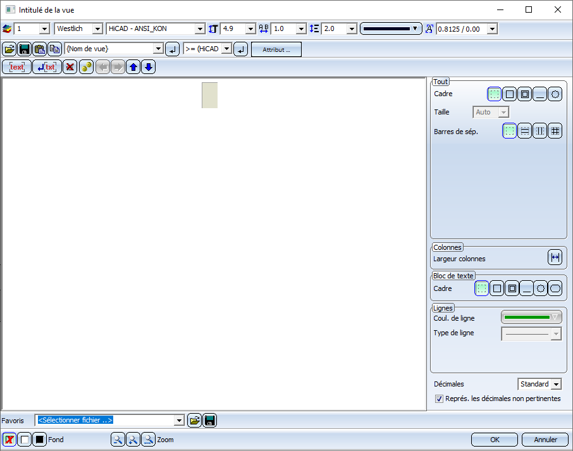Click the blue up arrow icon

click(x=133, y=67)
